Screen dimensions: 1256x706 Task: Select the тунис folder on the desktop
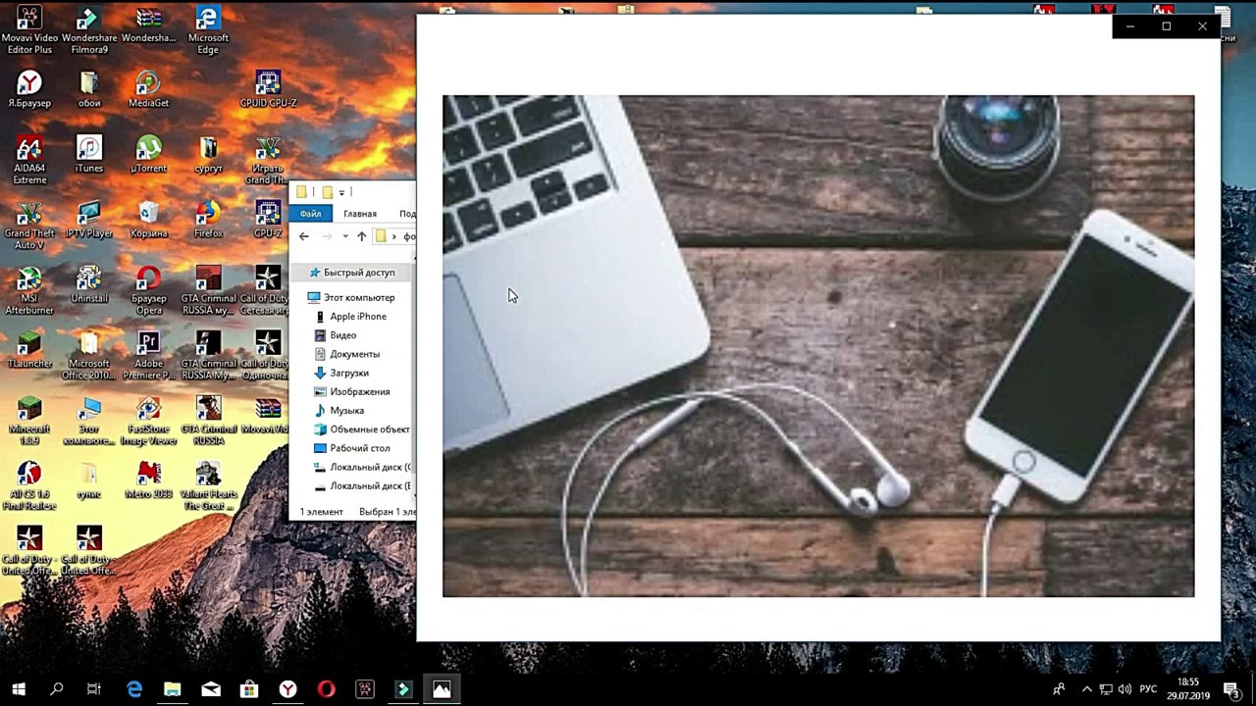89,480
